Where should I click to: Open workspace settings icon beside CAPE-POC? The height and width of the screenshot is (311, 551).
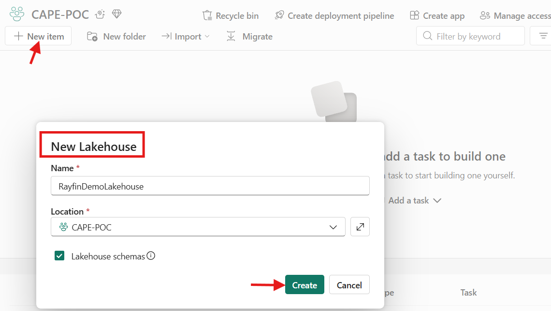coord(100,14)
